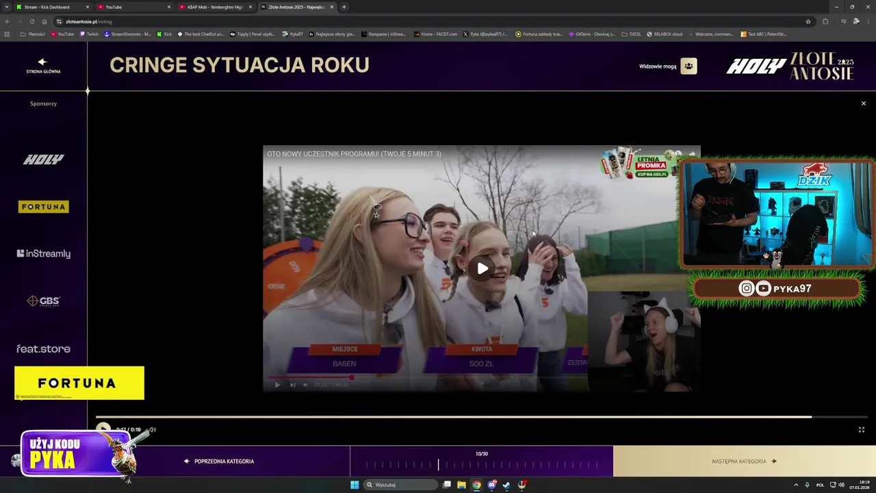876x493 pixels.
Task: Reload the page
Action: 32,21
